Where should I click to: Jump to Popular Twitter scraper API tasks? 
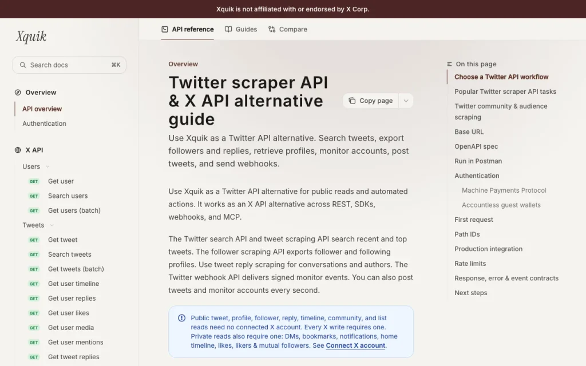(505, 91)
